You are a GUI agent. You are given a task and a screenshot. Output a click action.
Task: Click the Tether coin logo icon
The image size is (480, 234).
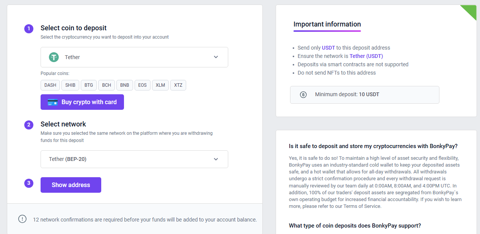(54, 57)
